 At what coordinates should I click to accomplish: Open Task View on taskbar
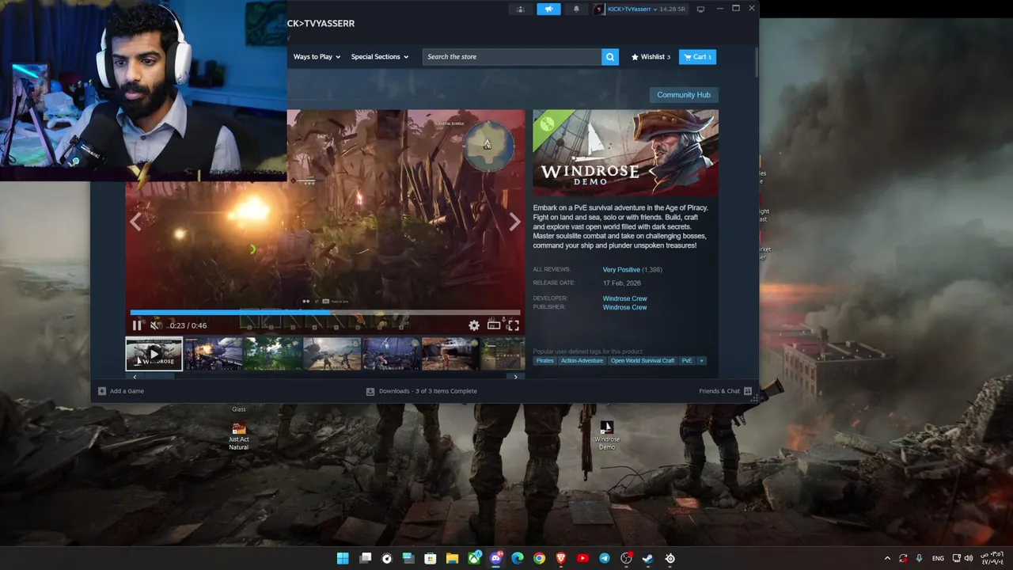tap(365, 558)
